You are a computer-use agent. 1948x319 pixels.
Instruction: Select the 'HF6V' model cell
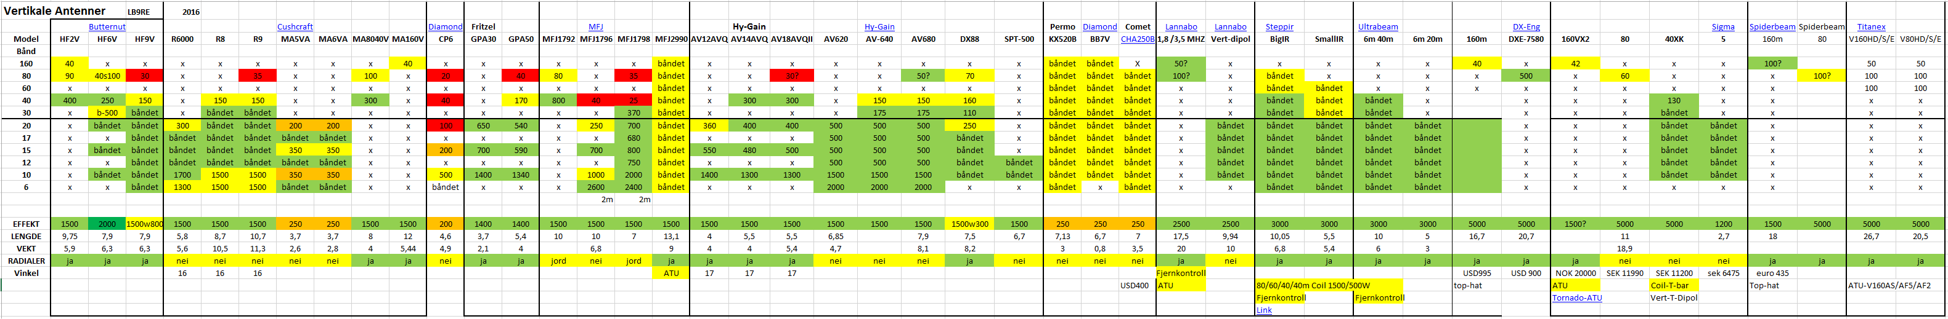tap(107, 39)
